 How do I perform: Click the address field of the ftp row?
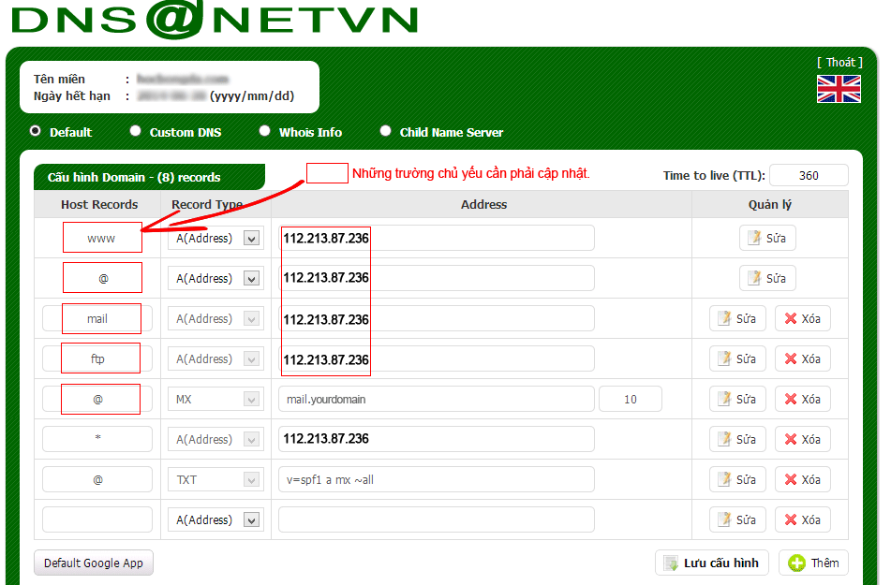[437, 358]
